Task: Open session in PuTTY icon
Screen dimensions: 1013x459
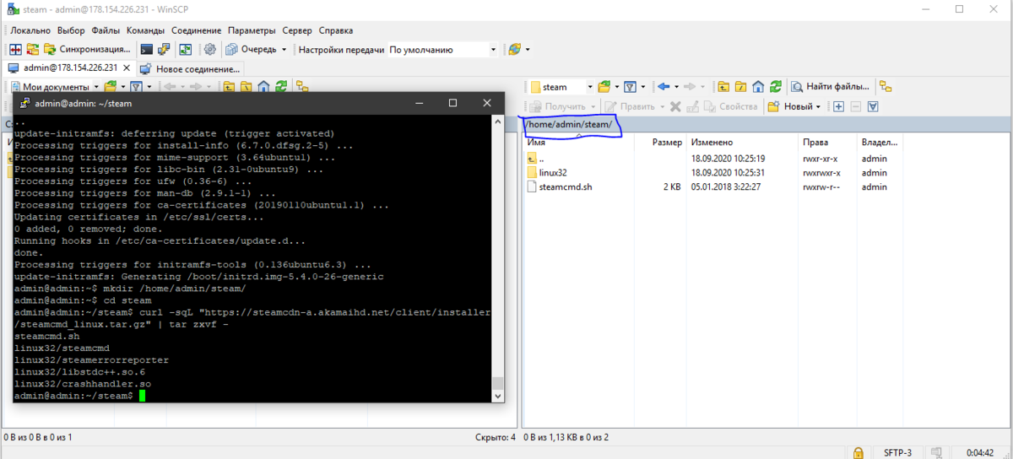Action: click(x=165, y=50)
